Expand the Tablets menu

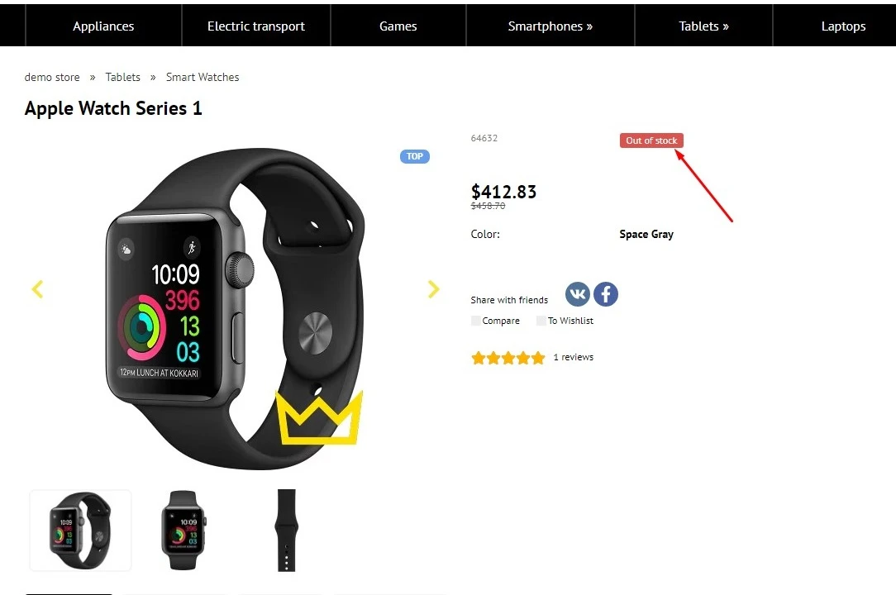coord(704,26)
